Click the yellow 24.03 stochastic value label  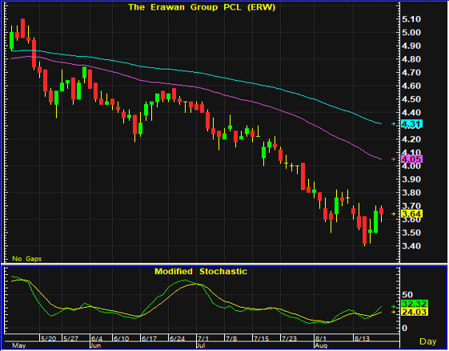tap(415, 312)
